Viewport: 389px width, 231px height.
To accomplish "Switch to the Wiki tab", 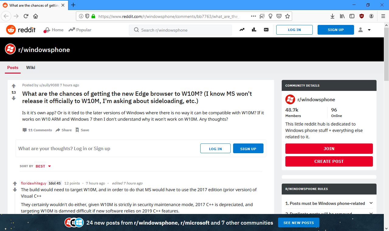I will click(31, 67).
